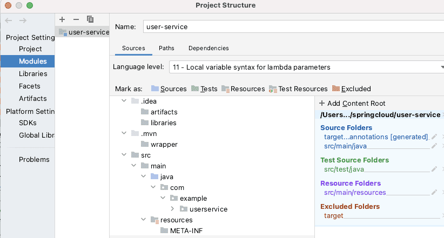Collapse the java source folder node
444x238 pixels.
click(144, 176)
